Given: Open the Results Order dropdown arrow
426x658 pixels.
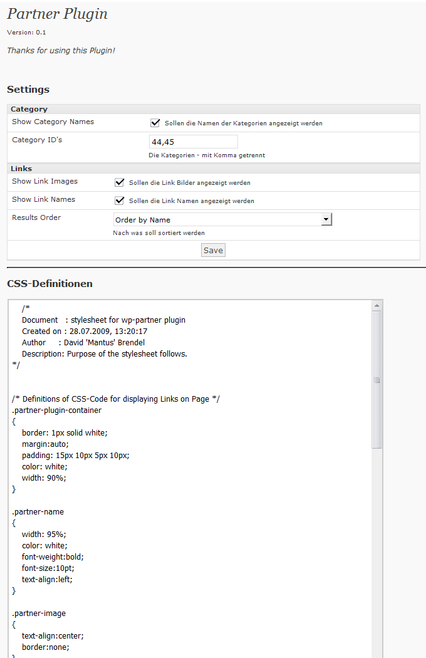Looking at the screenshot, I should coord(326,219).
